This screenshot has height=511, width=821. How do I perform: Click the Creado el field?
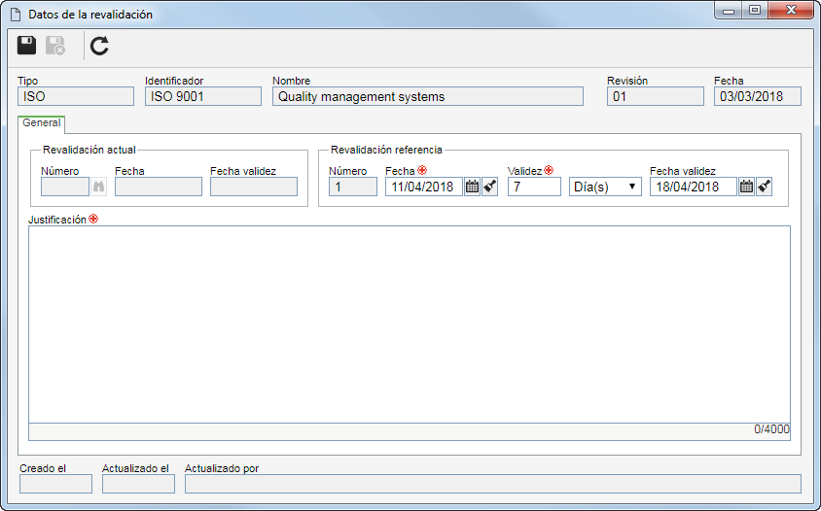pos(55,484)
